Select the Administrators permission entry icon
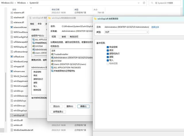Screen dimensions: 184x136 click(x=52, y=58)
